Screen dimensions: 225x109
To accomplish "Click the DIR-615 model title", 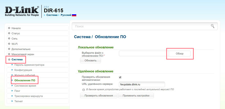I will click(53, 10).
